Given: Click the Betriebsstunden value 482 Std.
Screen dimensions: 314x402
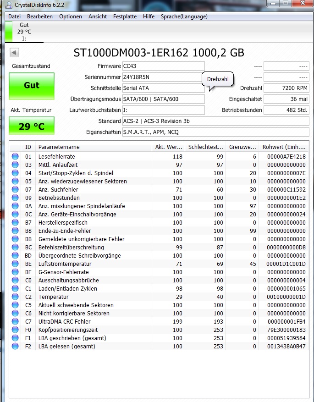Looking at the screenshot, I should (286, 110).
